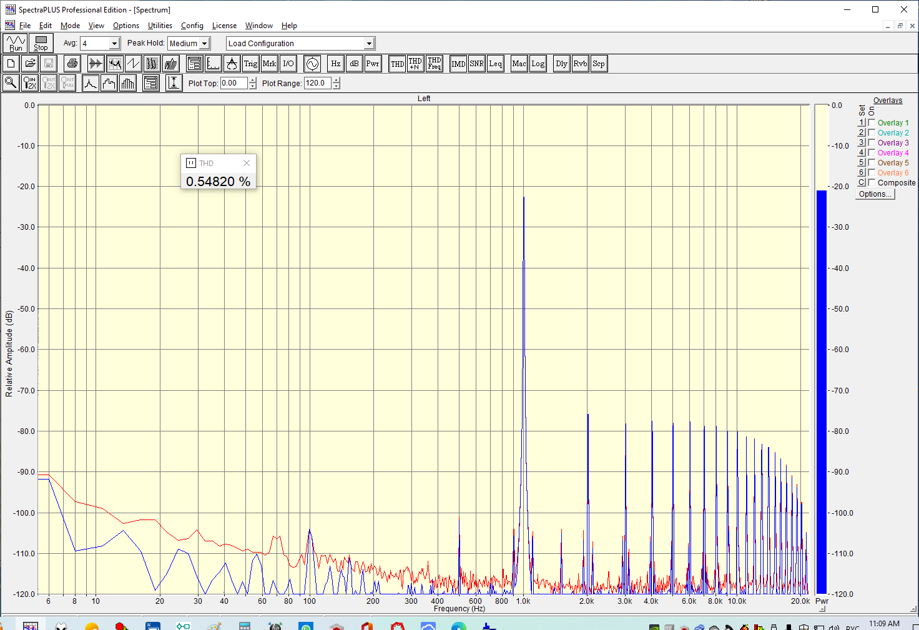This screenshot has width=919, height=630.
Task: Enable the Overlay 1 checkbox
Action: click(x=872, y=122)
